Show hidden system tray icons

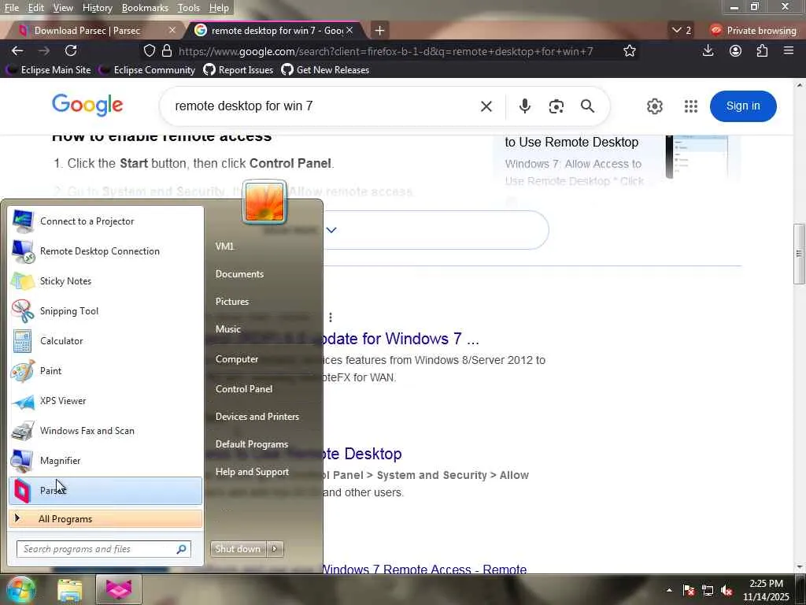tap(669, 590)
